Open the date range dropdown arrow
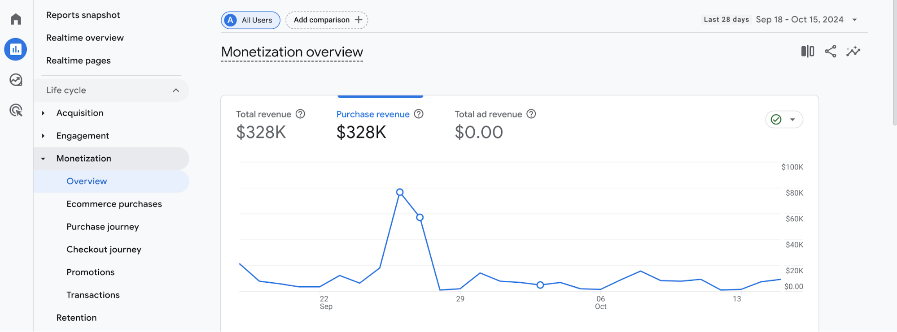Screen dimensions: 897x332 point(855,20)
